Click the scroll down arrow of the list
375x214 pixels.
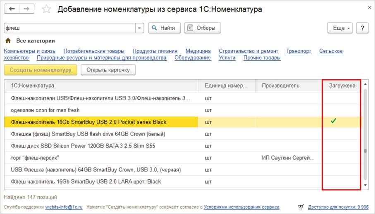[x=365, y=185]
